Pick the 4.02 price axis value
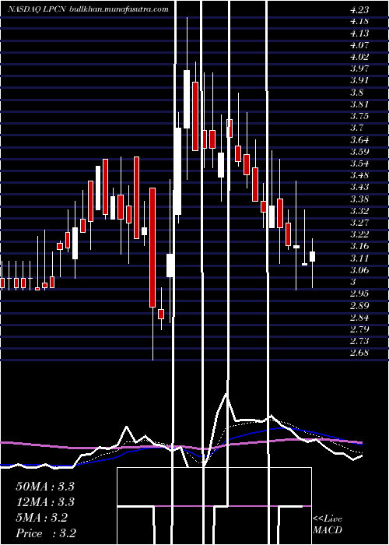 359,57
